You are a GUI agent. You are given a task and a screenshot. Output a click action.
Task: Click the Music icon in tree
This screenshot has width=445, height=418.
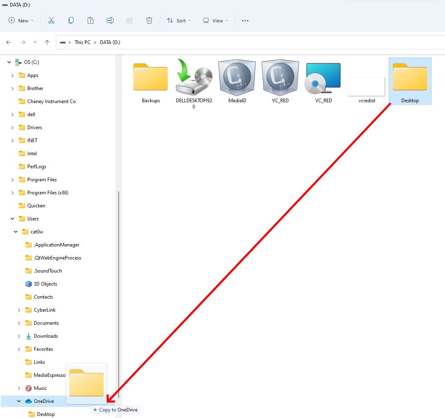[29, 388]
